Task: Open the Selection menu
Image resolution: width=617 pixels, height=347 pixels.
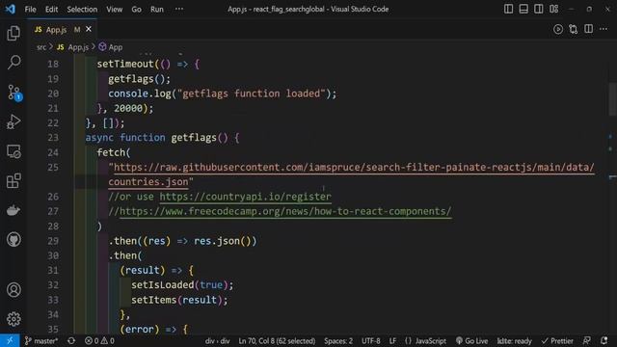Action: coord(82,9)
